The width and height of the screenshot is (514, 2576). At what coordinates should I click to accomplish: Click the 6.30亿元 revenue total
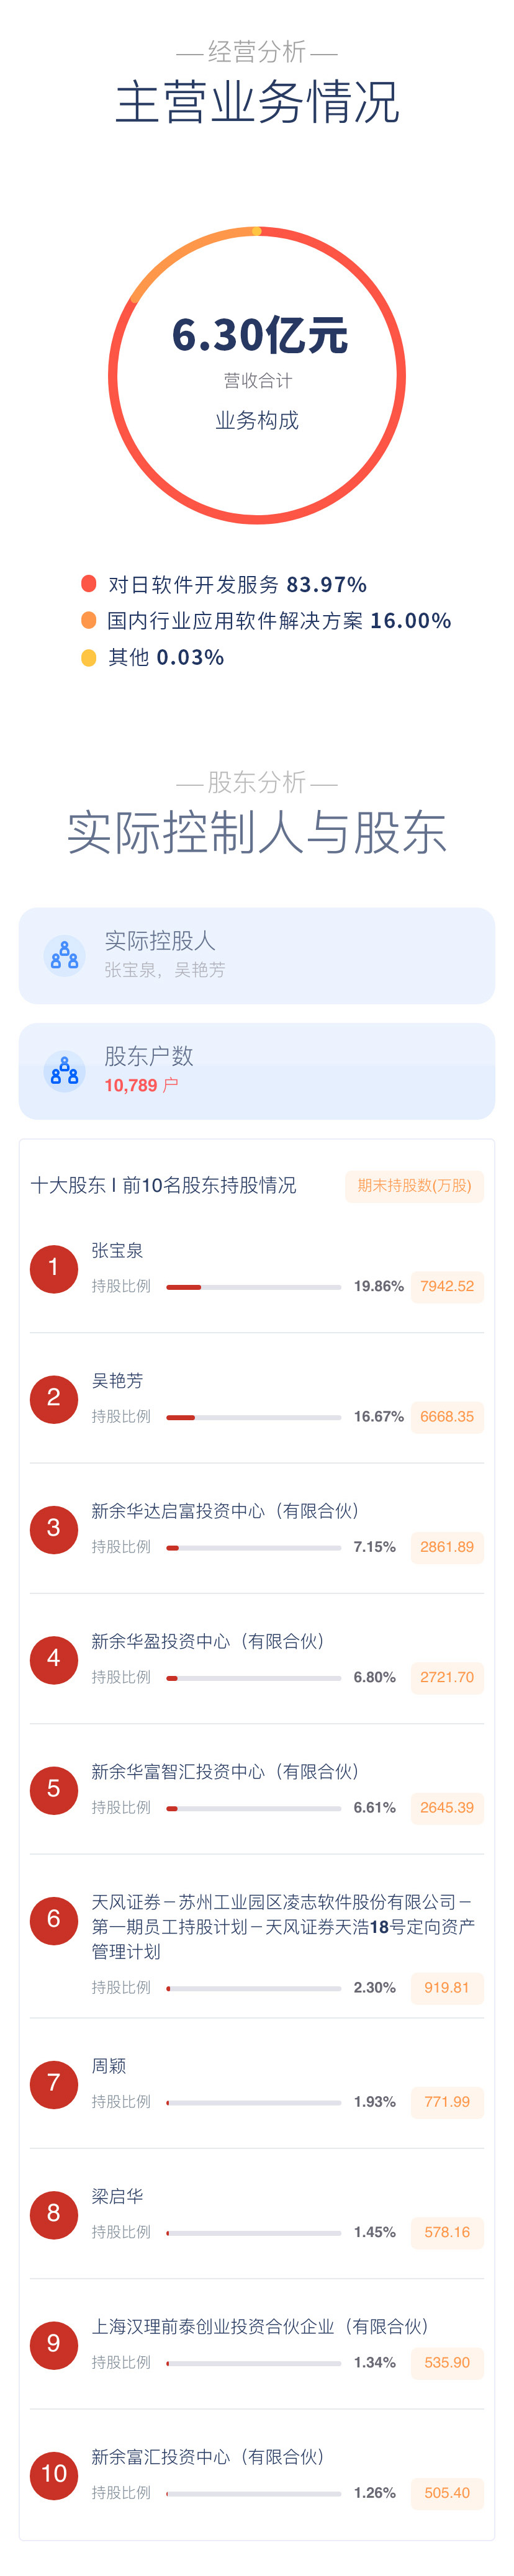click(259, 336)
